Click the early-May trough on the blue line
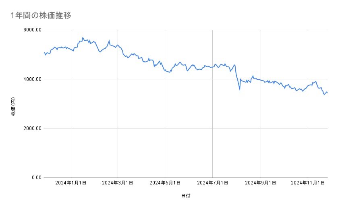Viewport: 338px width, 209px height. point(170,72)
